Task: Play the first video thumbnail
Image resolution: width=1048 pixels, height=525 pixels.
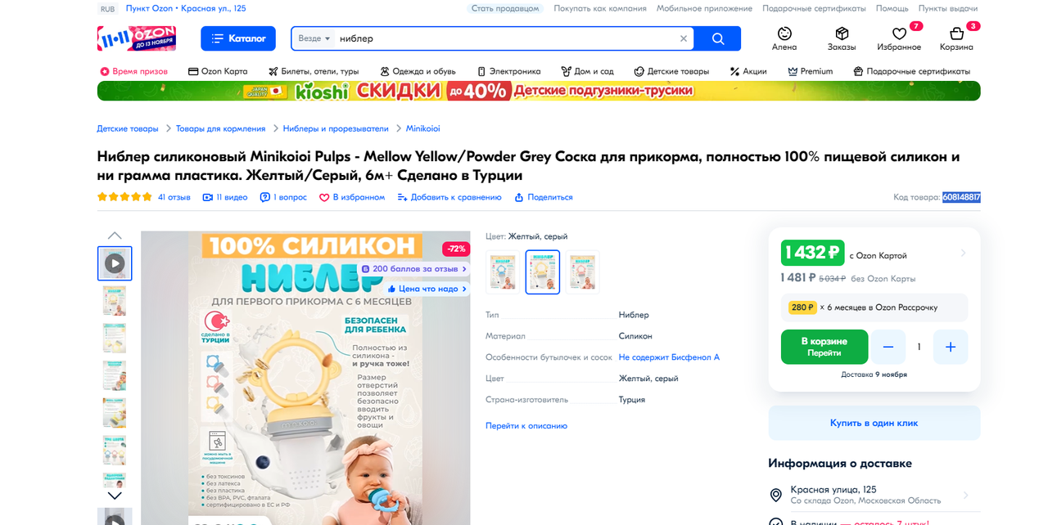Action: click(x=115, y=263)
